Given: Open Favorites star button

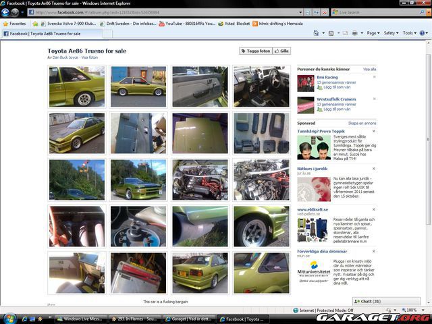Looking at the screenshot, I should click(x=14, y=24).
